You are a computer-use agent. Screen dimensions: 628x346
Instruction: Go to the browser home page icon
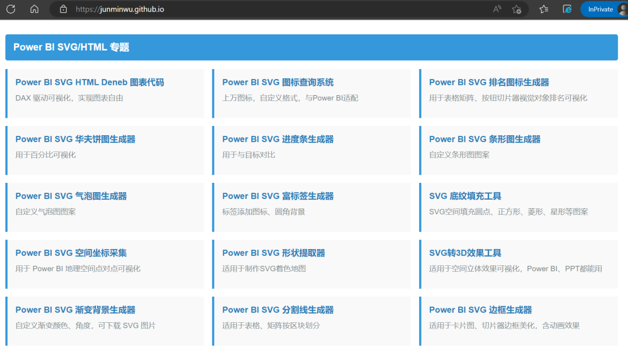(x=34, y=9)
